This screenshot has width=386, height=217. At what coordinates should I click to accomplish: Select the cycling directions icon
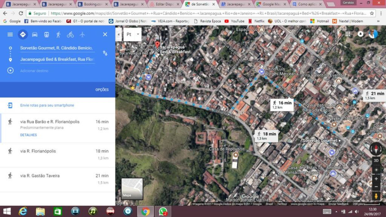coord(70,35)
